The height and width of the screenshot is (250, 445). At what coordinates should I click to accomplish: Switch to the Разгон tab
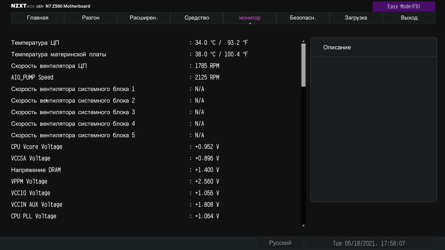point(91,18)
